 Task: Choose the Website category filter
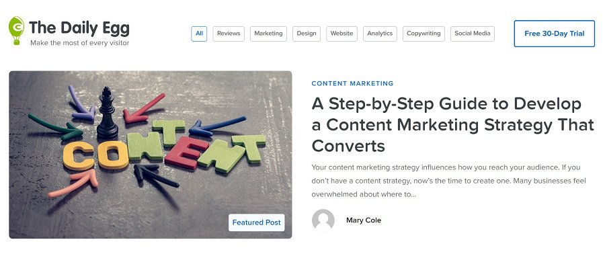[x=342, y=34]
